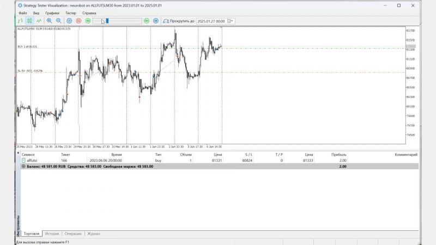436x245 pixels.
Task: Click the SL level label on chart
Action: point(30,71)
